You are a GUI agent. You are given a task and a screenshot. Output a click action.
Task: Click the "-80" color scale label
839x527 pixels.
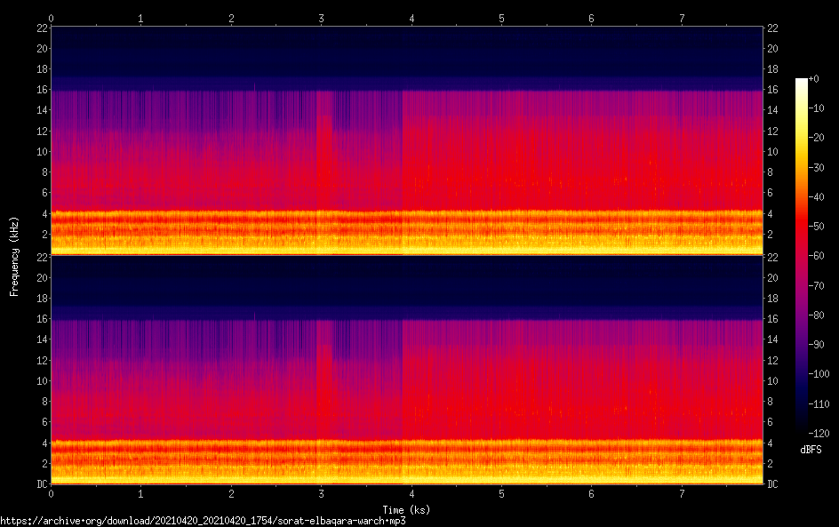tap(817, 315)
